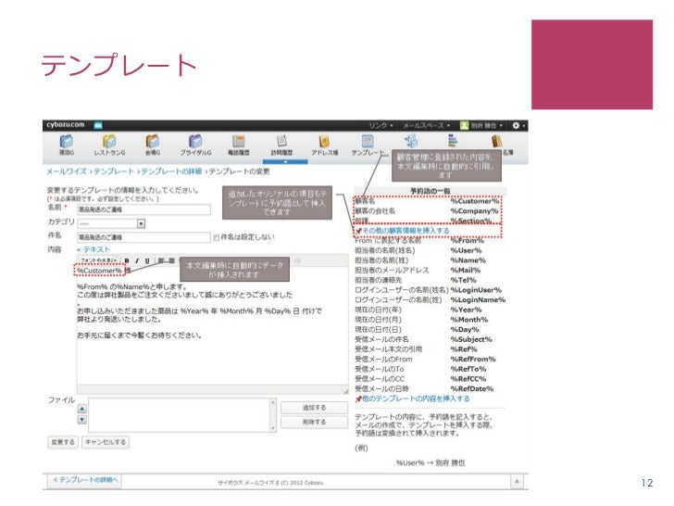The image size is (674, 506).
Task: Go to メールワイズ breadcrumb
Action: (67, 171)
